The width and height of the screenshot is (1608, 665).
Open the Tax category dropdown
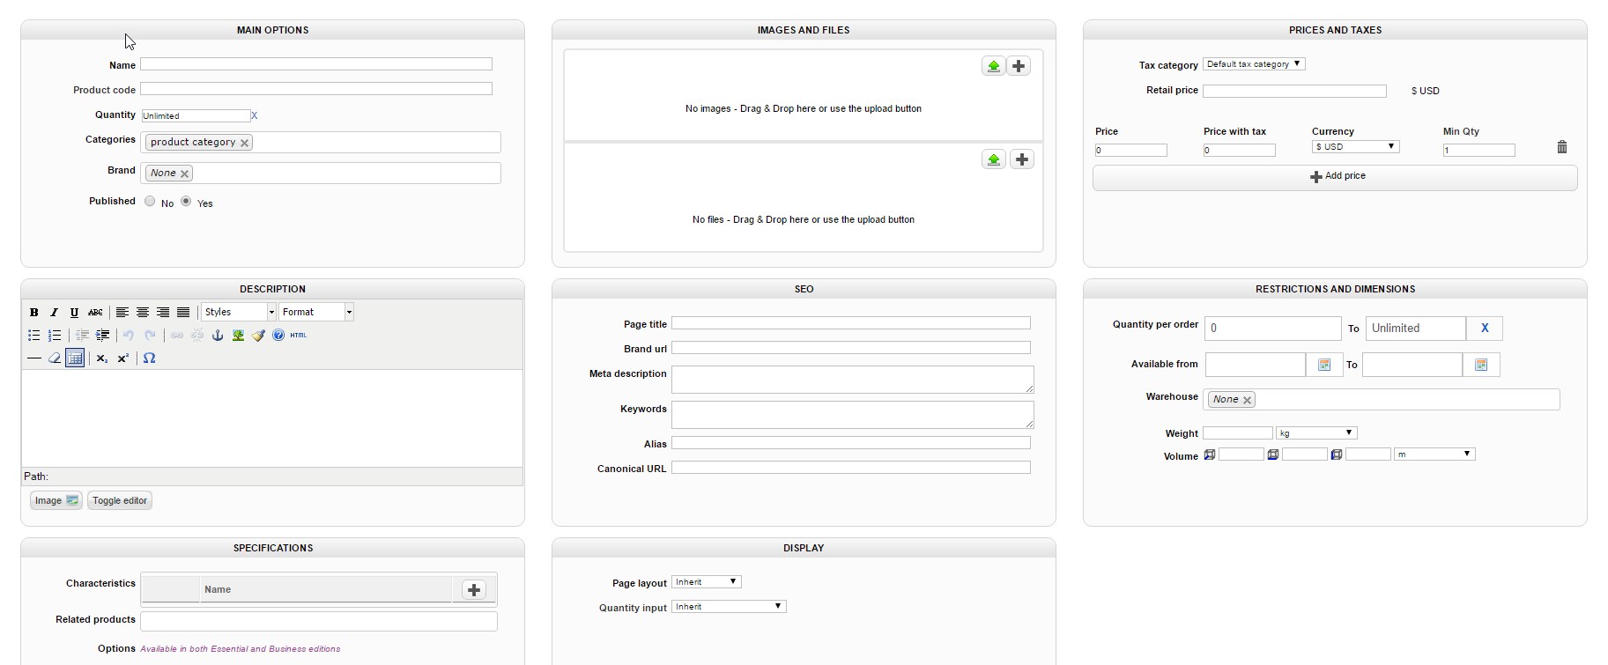tap(1254, 64)
